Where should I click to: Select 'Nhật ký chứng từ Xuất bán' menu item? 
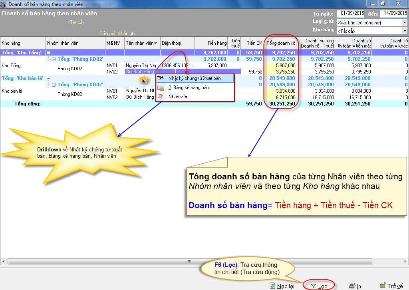point(194,78)
